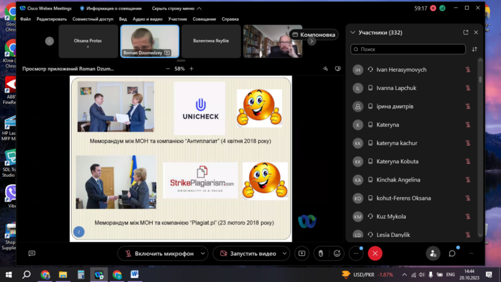Turn on camera with Запустить видео

[248, 253]
